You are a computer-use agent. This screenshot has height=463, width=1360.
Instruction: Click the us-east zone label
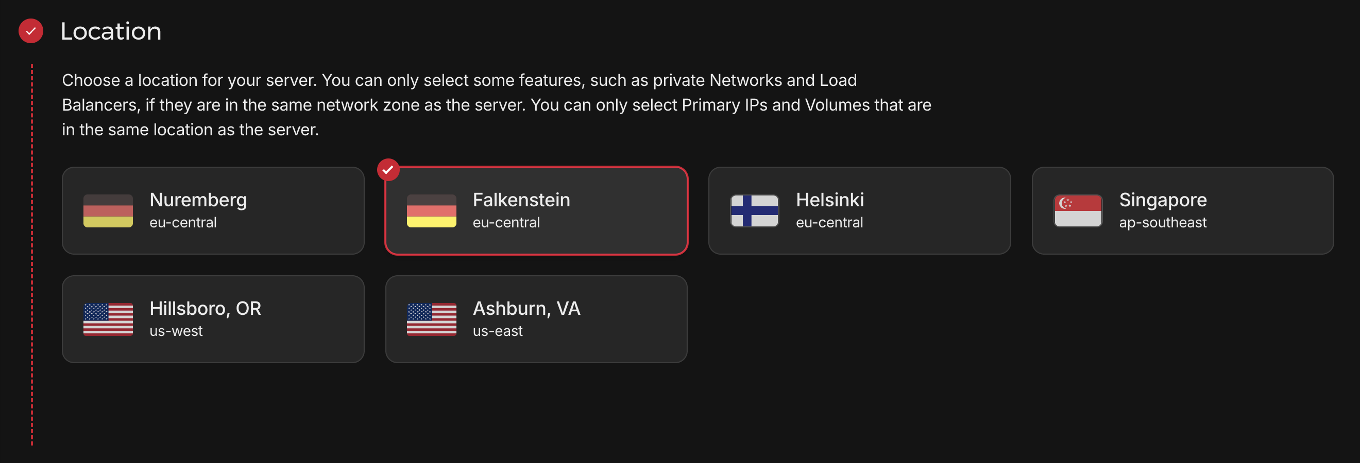(x=497, y=331)
